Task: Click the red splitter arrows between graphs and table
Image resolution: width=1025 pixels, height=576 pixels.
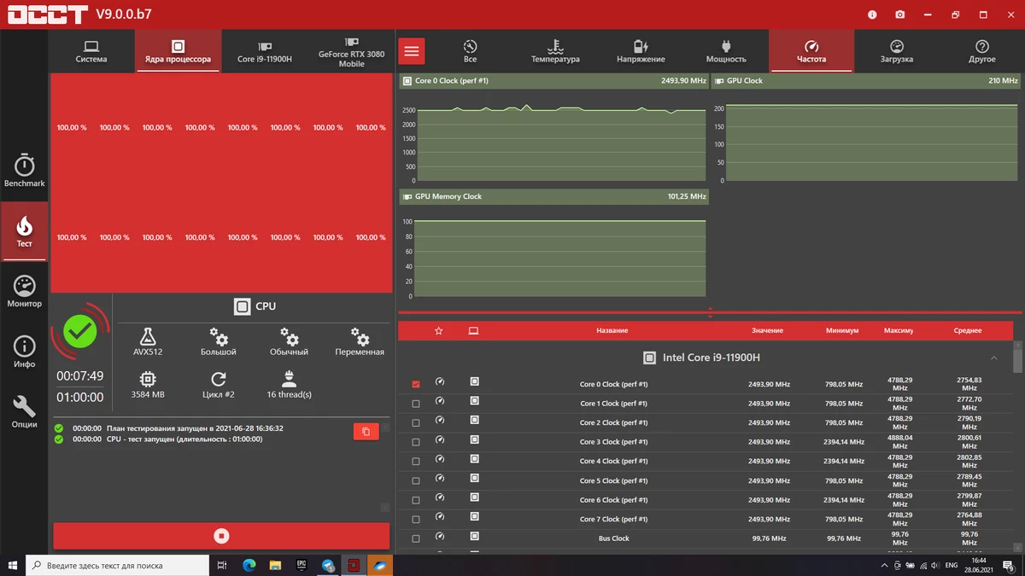Action: [710, 312]
